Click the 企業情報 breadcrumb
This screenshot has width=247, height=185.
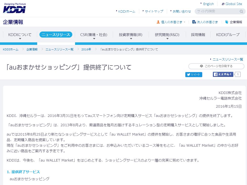pos(32,49)
